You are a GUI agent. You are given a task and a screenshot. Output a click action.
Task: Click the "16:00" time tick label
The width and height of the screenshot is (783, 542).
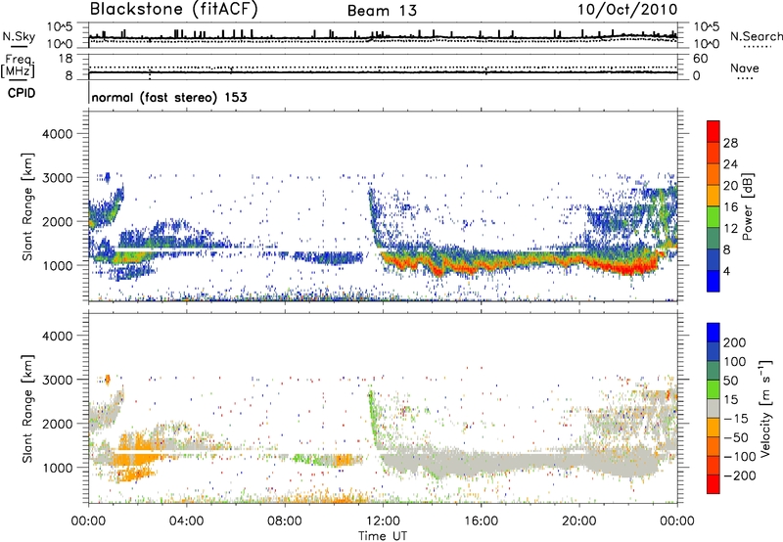pyautogui.click(x=481, y=521)
